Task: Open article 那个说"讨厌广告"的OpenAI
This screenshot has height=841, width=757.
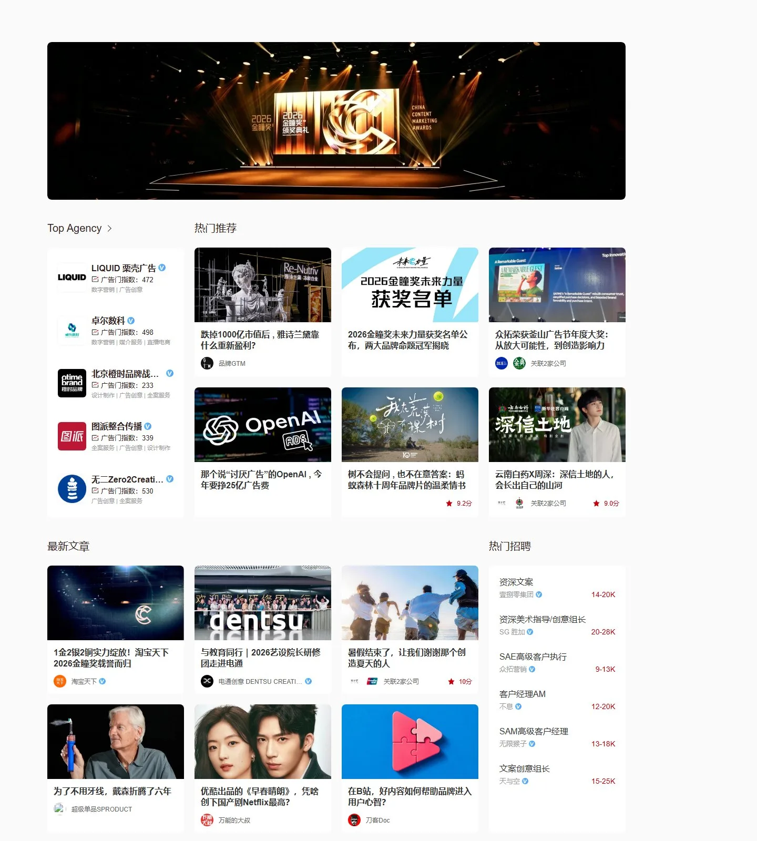Action: click(x=261, y=480)
